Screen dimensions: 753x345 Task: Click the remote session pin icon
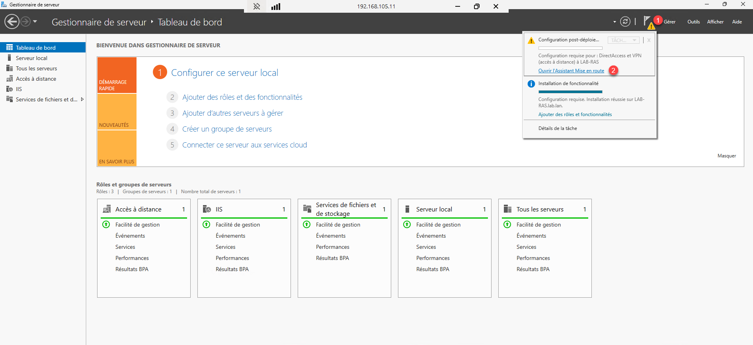click(x=257, y=6)
